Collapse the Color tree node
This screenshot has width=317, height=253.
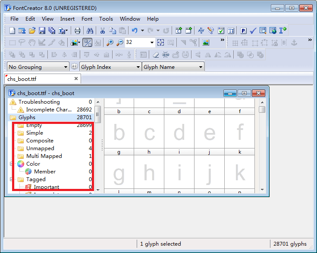coord(12,164)
